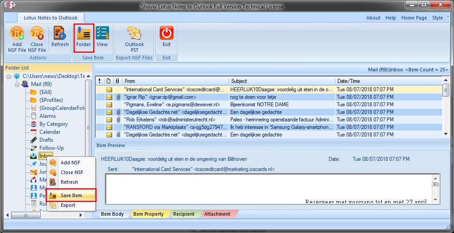Collapse the NSF file path root node
454x233 pixels.
(x=8, y=77)
